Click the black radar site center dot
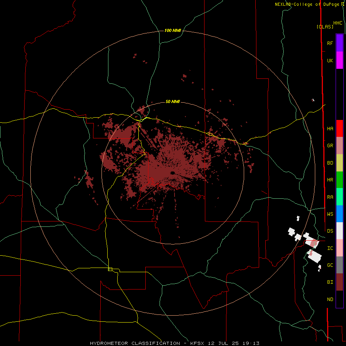Image resolution: width=346 pixels, height=346 pixels. click(x=173, y=173)
